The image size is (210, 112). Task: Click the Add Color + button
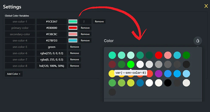[14, 74]
